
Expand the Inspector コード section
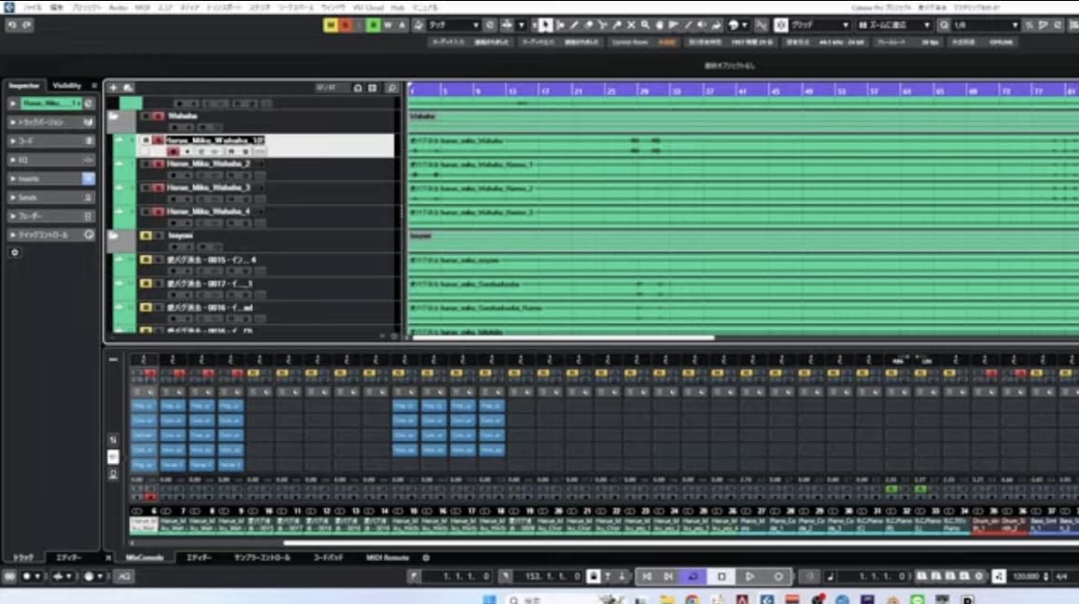point(51,141)
